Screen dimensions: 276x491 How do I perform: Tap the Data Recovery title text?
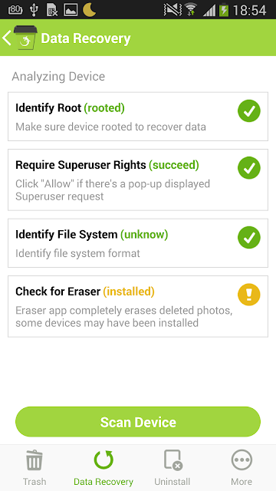86,38
